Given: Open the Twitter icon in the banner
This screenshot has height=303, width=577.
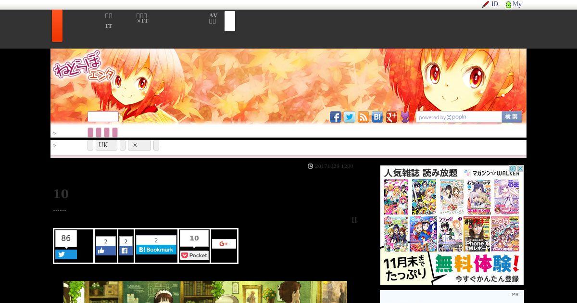Looking at the screenshot, I should 350,117.
